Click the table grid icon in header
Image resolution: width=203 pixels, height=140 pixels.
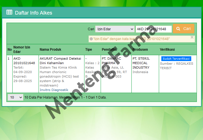9,12
